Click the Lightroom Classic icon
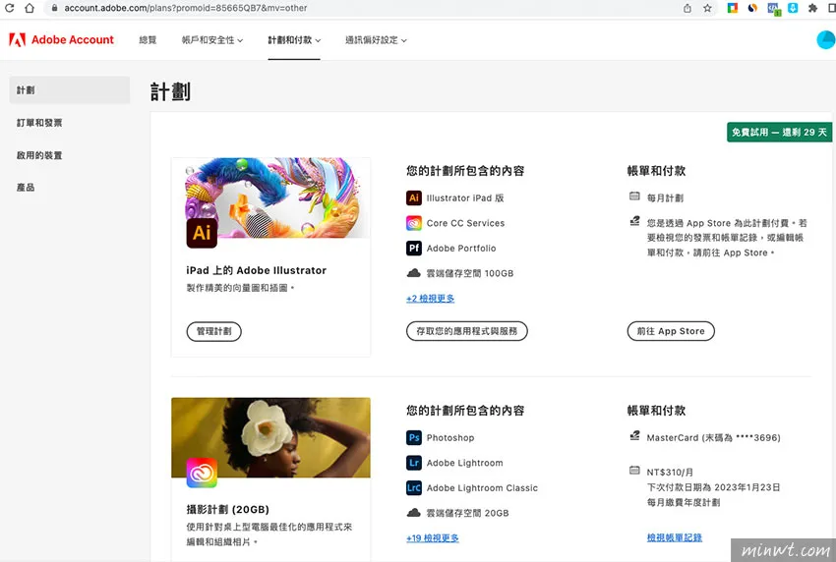 (x=414, y=488)
